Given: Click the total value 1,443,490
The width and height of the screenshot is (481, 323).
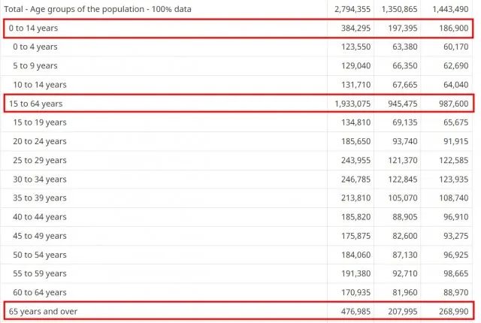Looking at the screenshot, I should click(x=450, y=9).
